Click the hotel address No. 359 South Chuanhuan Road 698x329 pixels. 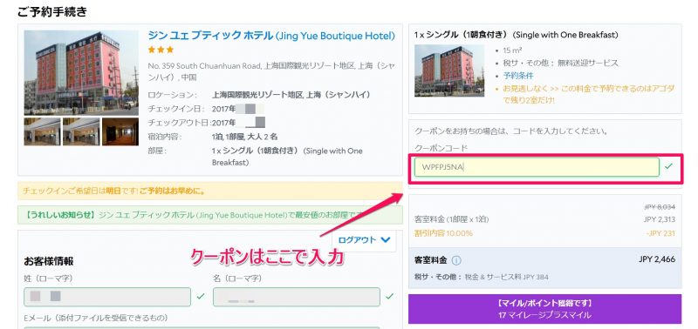click(271, 71)
